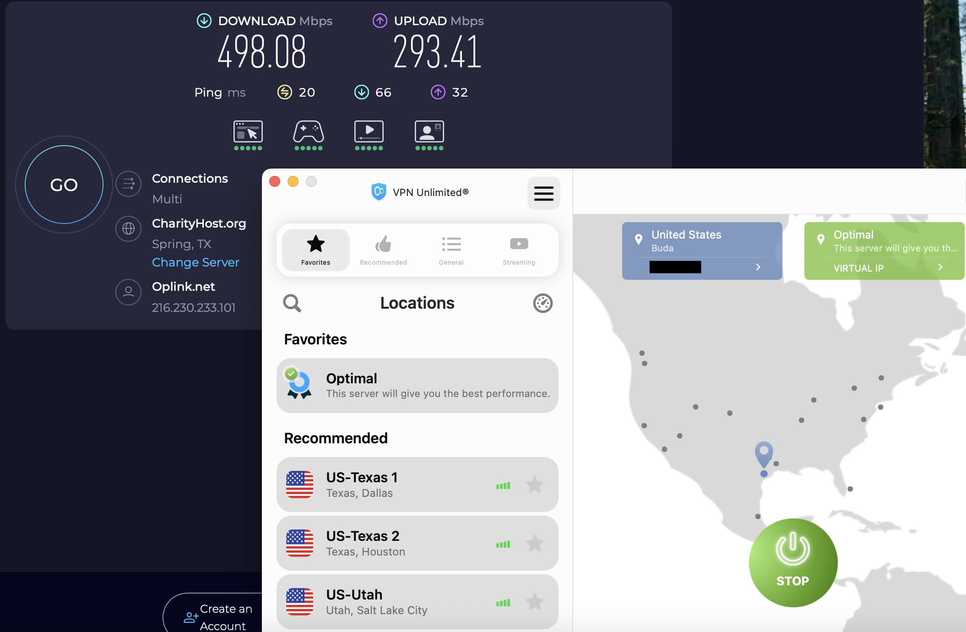Select the US-Texas 2 Houston server

(417, 543)
